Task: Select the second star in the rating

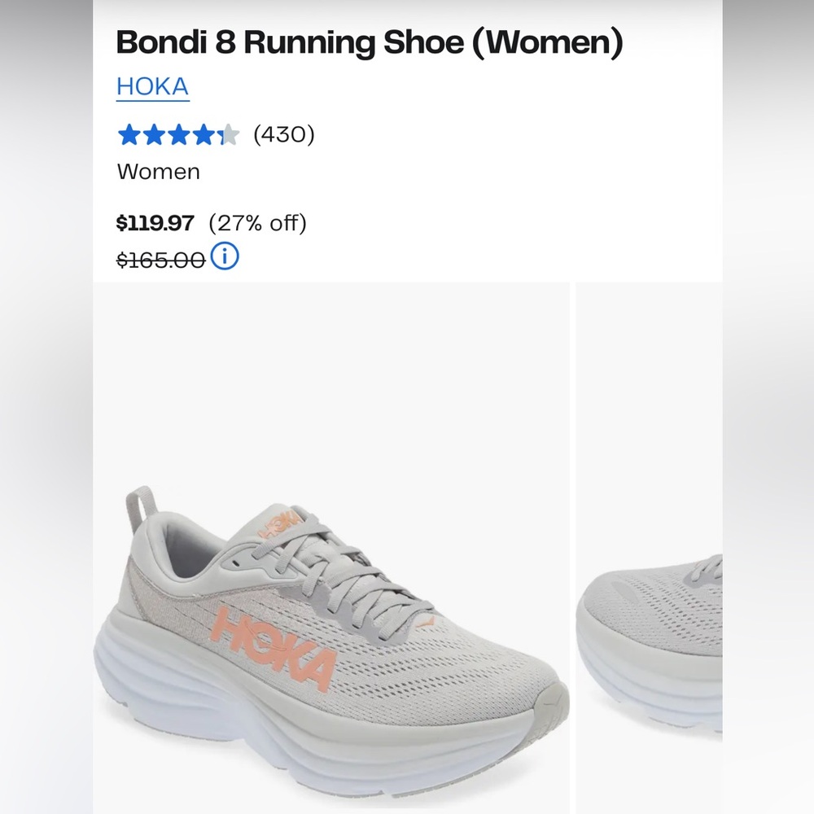Action: coord(154,133)
